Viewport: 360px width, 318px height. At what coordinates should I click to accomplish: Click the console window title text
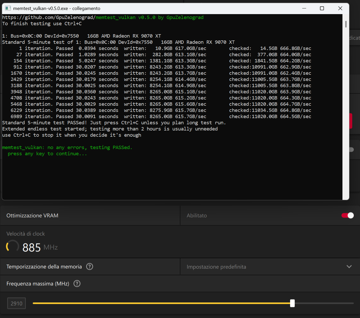click(57, 8)
